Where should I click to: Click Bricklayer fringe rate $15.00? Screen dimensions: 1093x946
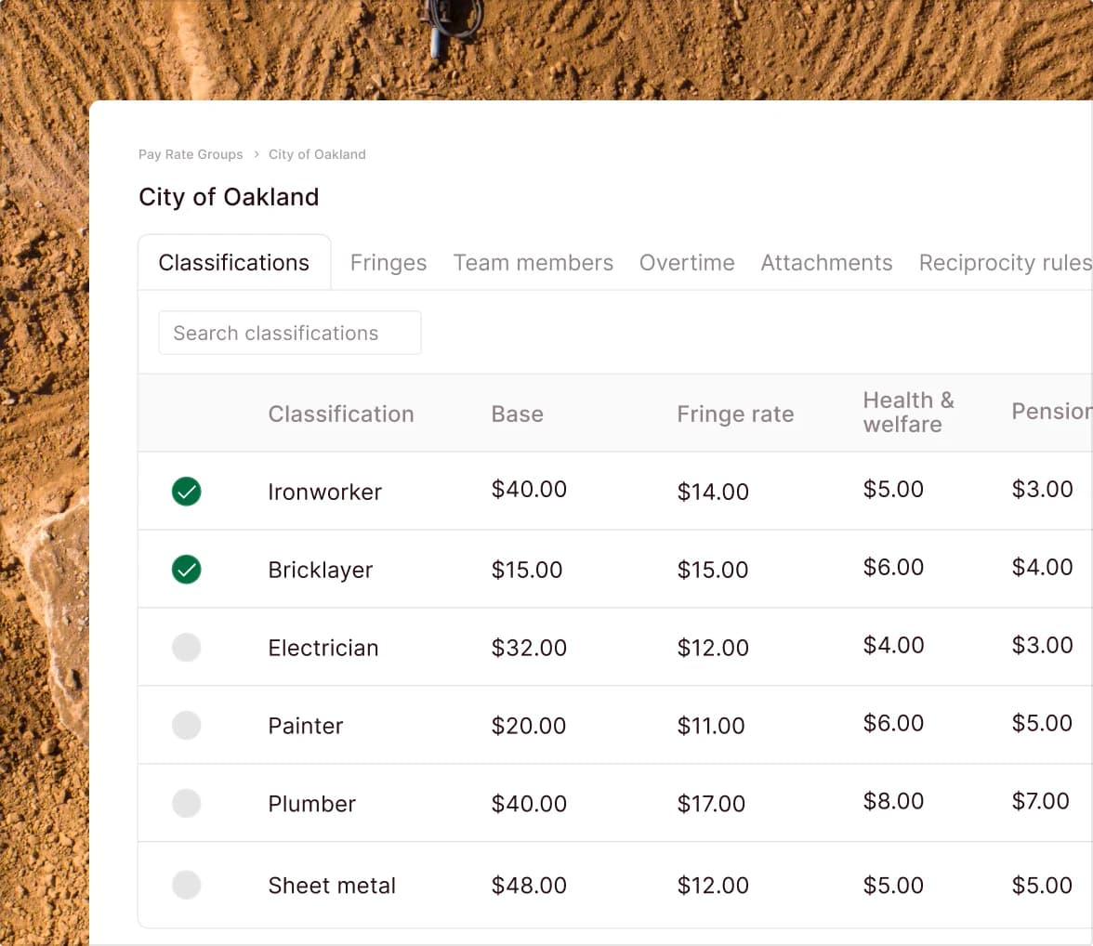713,571
